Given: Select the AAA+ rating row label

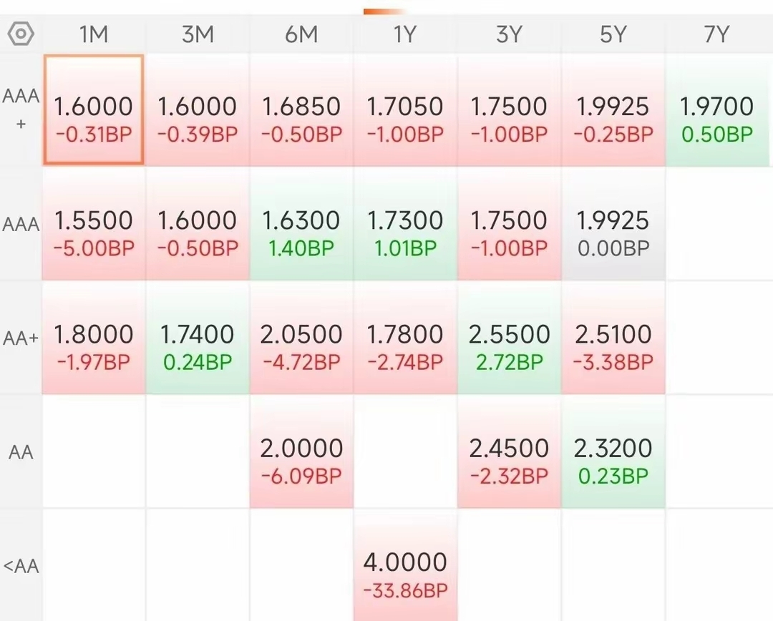Looking at the screenshot, I should [21, 109].
